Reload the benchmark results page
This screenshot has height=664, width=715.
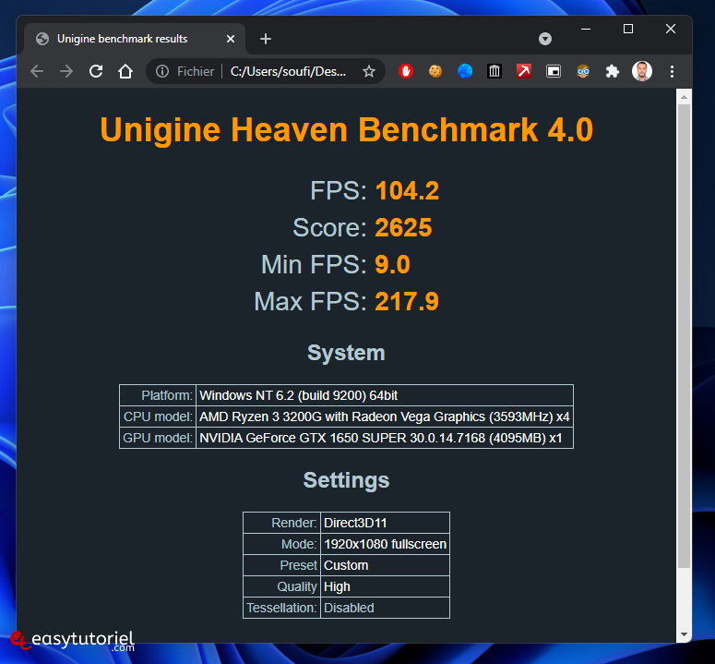(x=96, y=71)
